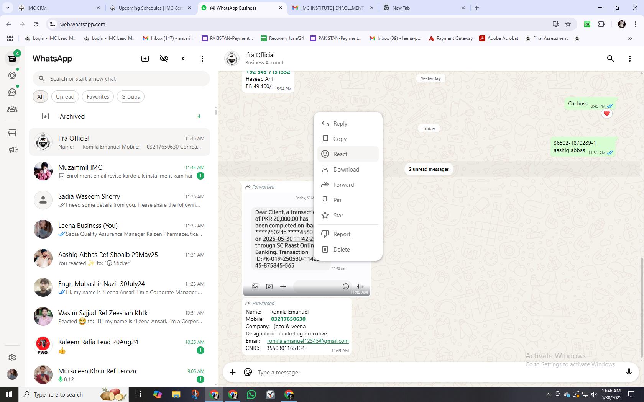644x402 pixels.
Task: Open Payment Gateway bookmark
Action: click(x=450, y=38)
